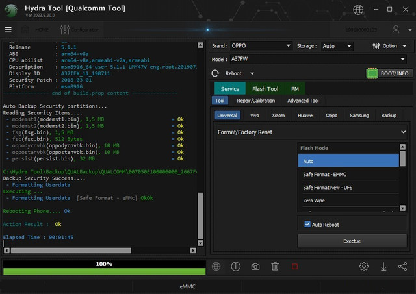
Task: Select the Advanced Tool sub-tab
Action: 303,101
